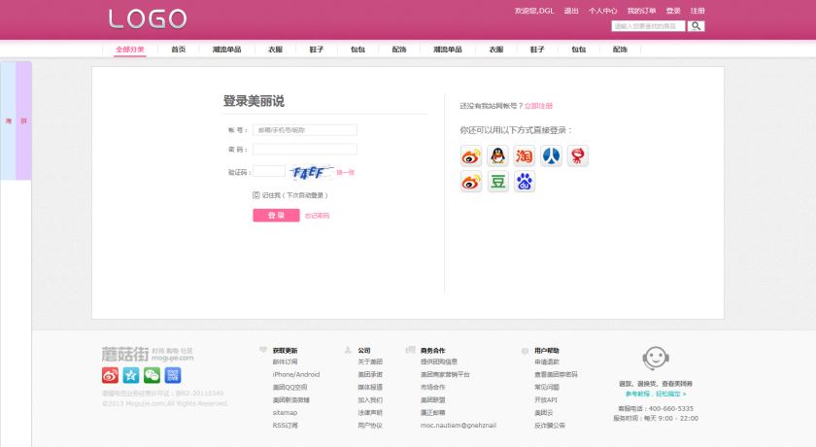The image size is (816, 447).
Task: Focus the 帐号 account input field
Action: tap(305, 130)
